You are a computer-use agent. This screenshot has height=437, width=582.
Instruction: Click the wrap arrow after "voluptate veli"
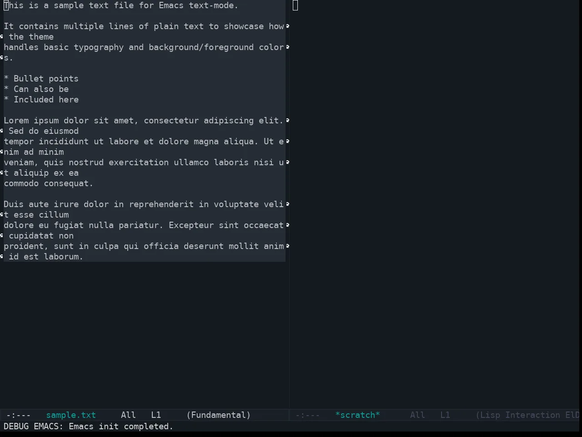[287, 204]
